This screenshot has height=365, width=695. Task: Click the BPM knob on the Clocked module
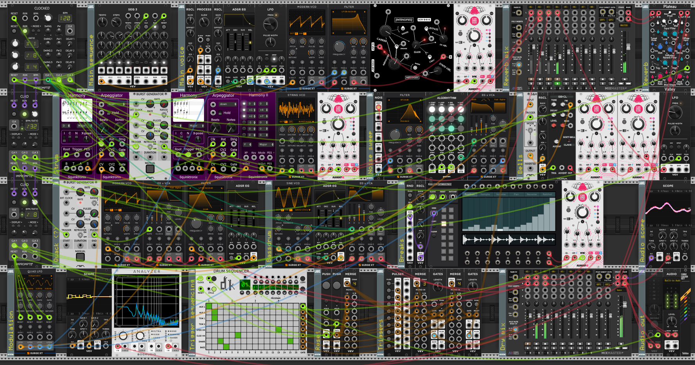48,18
